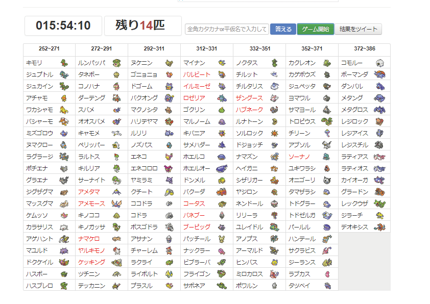The image size is (430, 304).
Task: Click the sprite icon next to ソルロック
Action: click(x=275, y=133)
